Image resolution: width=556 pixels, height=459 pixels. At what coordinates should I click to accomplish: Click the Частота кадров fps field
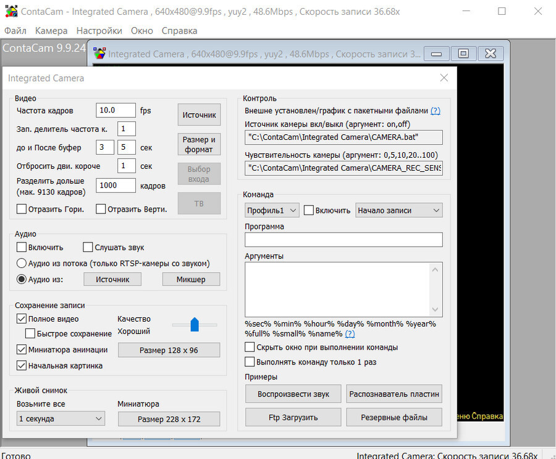(116, 110)
